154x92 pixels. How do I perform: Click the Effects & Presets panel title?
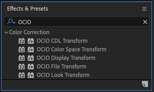(28, 9)
